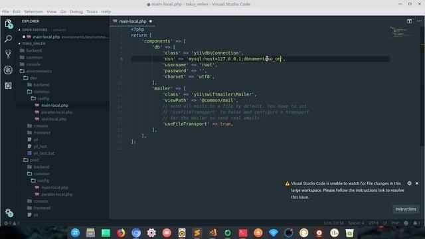Open the Tasks menu
425x239 pixels.
[x=92, y=12]
